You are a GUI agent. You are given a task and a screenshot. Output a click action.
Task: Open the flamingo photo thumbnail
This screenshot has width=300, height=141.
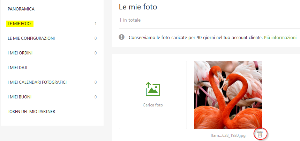[x=228, y=95]
